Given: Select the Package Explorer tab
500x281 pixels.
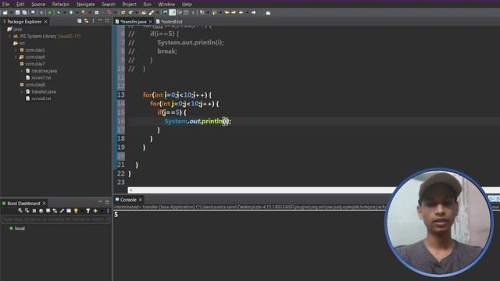Looking at the screenshot, I should [24, 22].
